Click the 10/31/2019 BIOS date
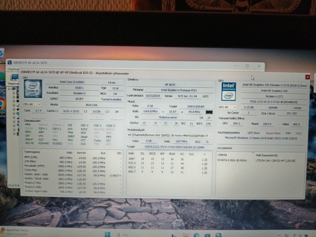The image size is (316, 237). pos(152,96)
